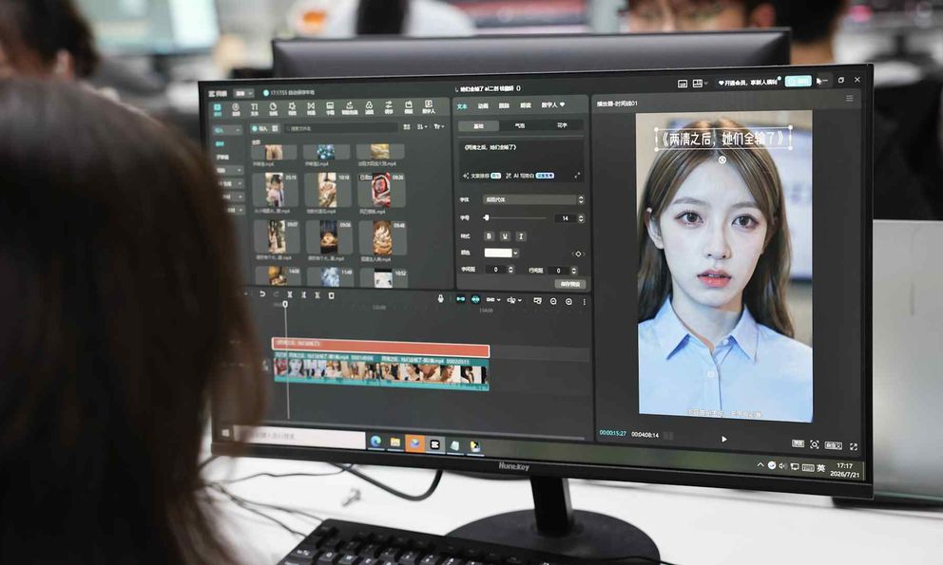
Task: Open the Filters panel (three-circle icon)
Action: click(x=369, y=108)
